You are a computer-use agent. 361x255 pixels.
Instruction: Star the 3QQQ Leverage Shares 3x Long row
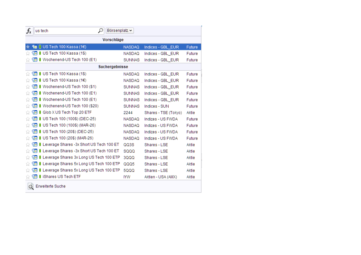pos(28,158)
